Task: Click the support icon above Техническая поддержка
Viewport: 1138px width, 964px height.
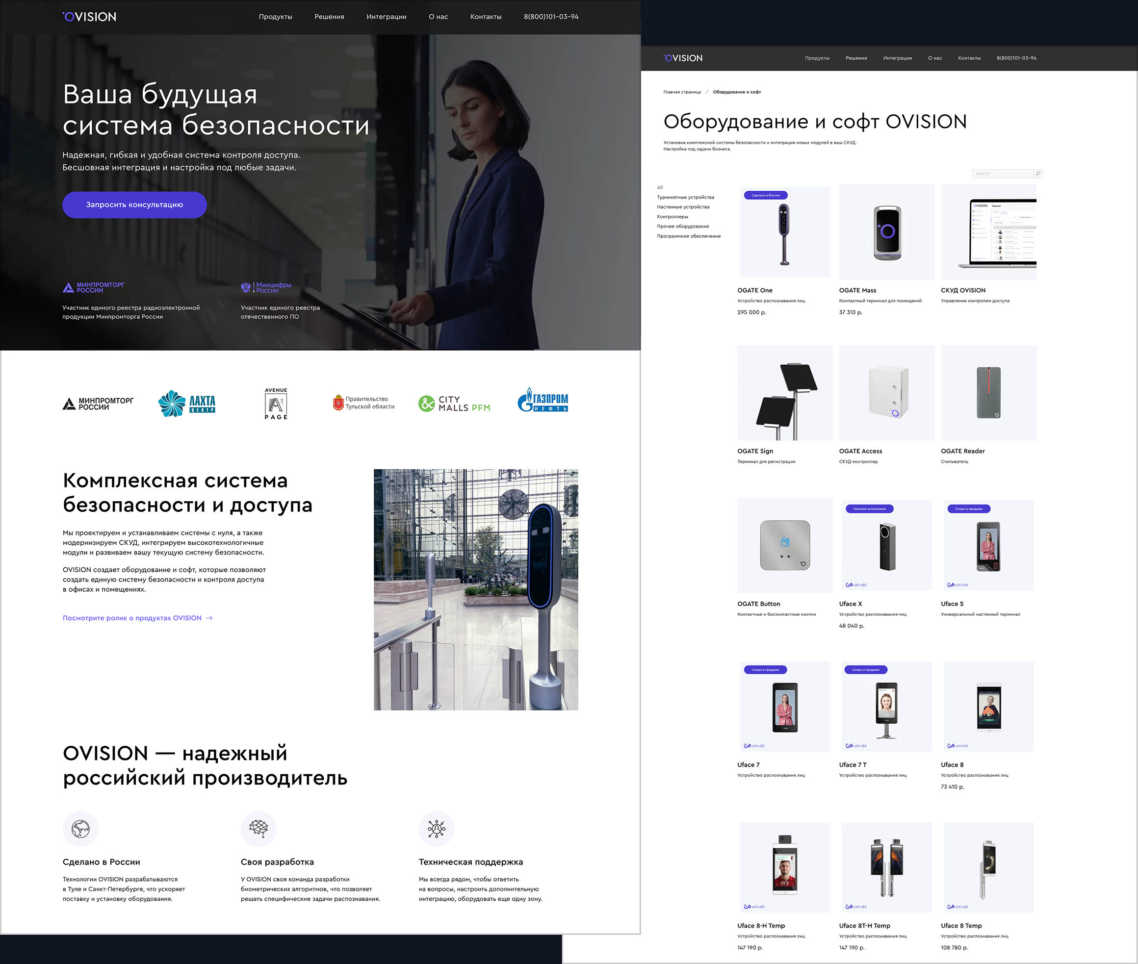Action: [x=436, y=829]
